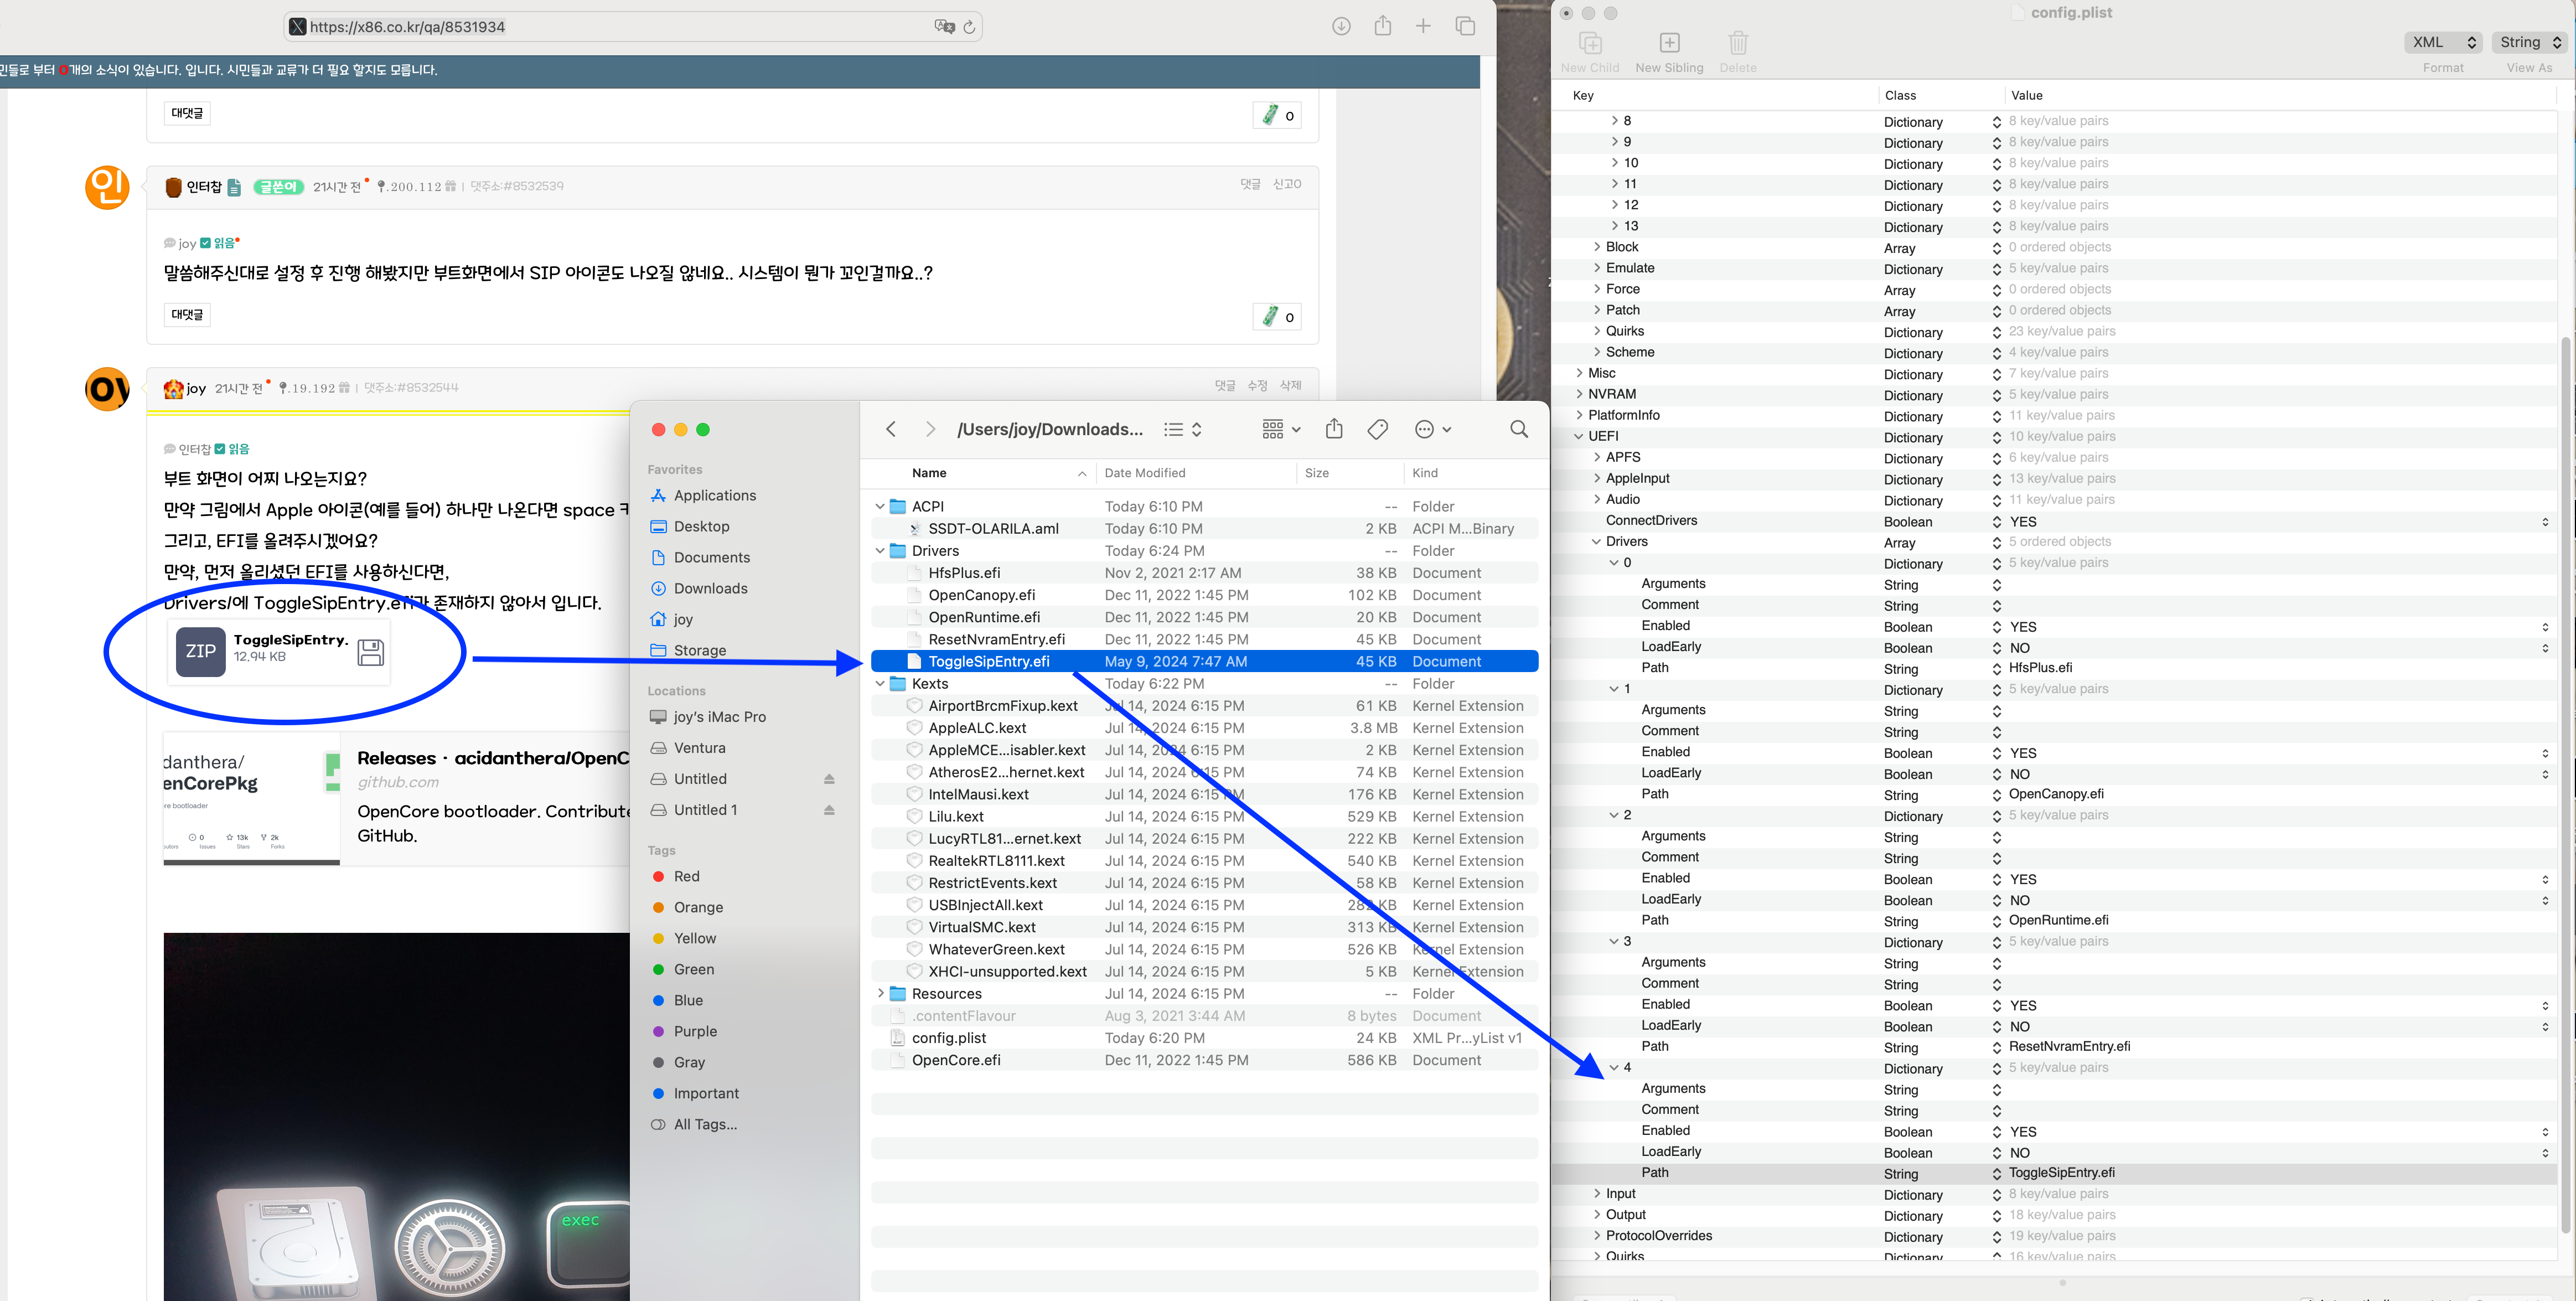Open Finder more actions ellipsis menu
Image resolution: width=2576 pixels, height=1301 pixels.
click(1433, 429)
